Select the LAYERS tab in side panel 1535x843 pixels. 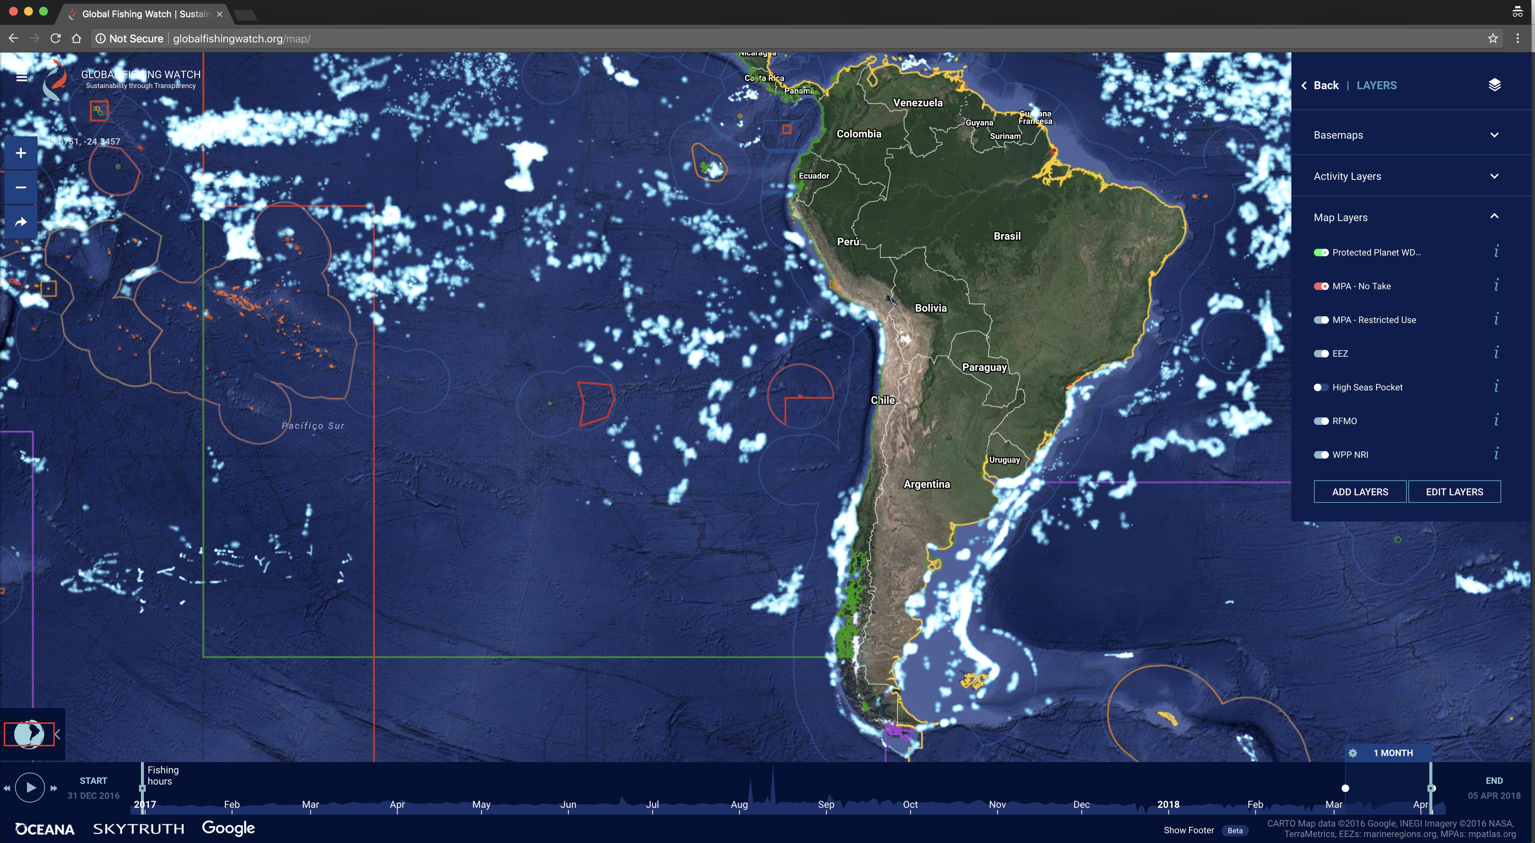click(x=1376, y=85)
